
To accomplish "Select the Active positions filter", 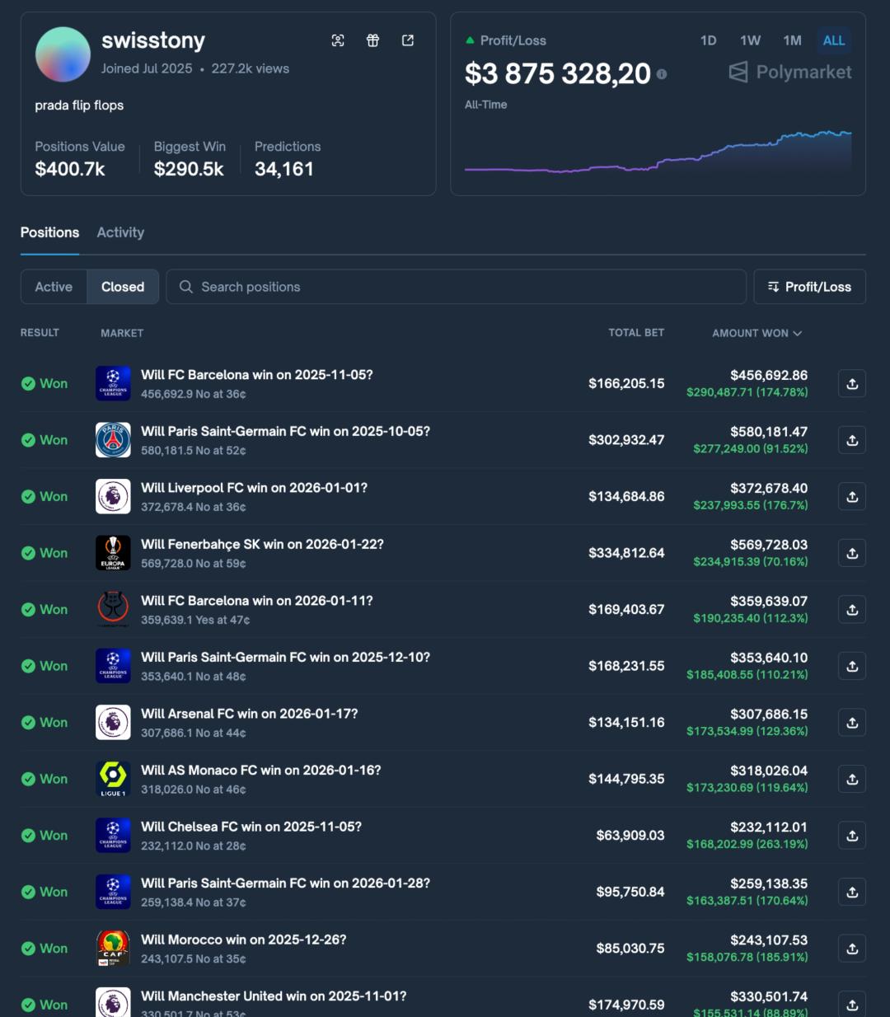I will [54, 287].
